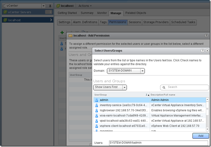Go back using the vCenter navigator button
Viewport: 211px width, 147px height.
pos(22,6)
